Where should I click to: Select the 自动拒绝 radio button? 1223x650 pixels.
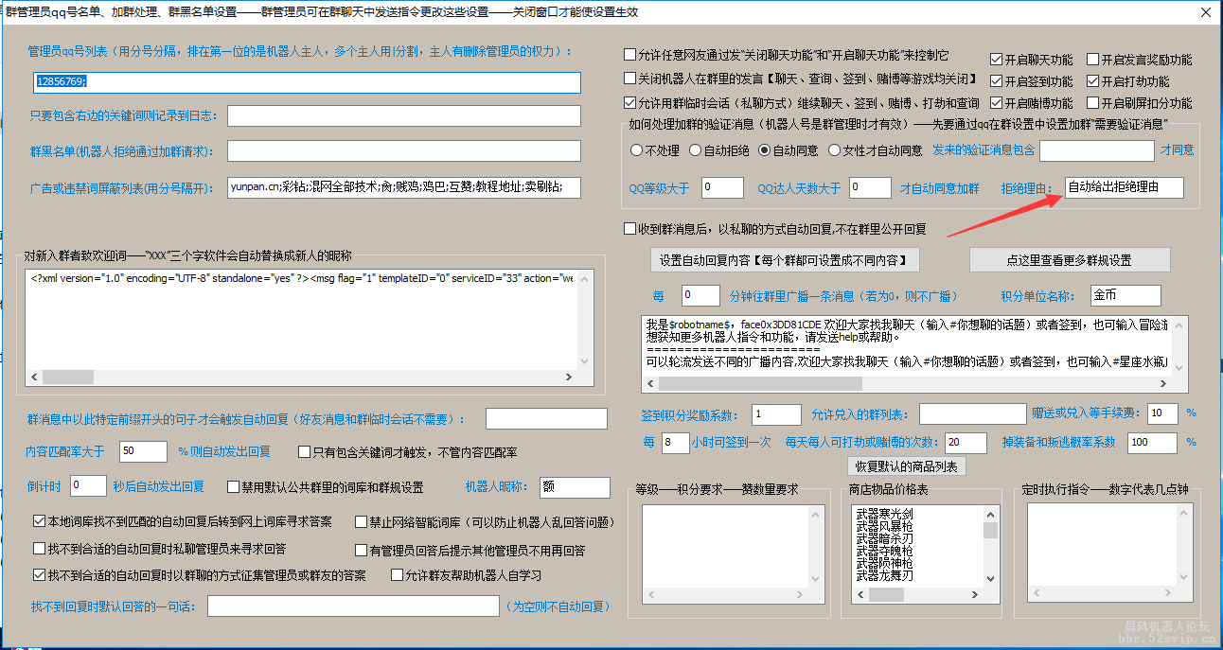696,149
